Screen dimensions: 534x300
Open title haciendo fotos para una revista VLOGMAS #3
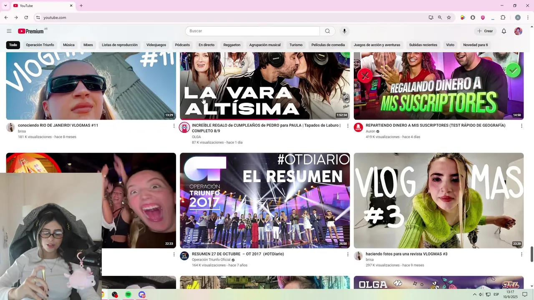[x=406, y=254]
